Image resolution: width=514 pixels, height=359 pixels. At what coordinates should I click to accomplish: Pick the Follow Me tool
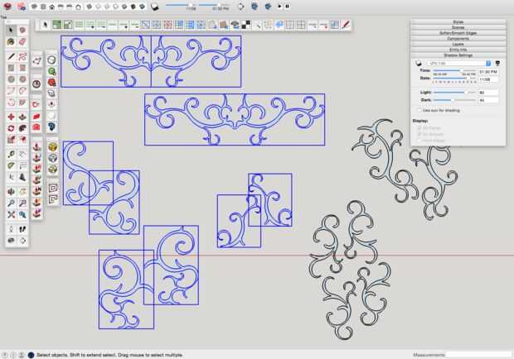click(x=22, y=128)
